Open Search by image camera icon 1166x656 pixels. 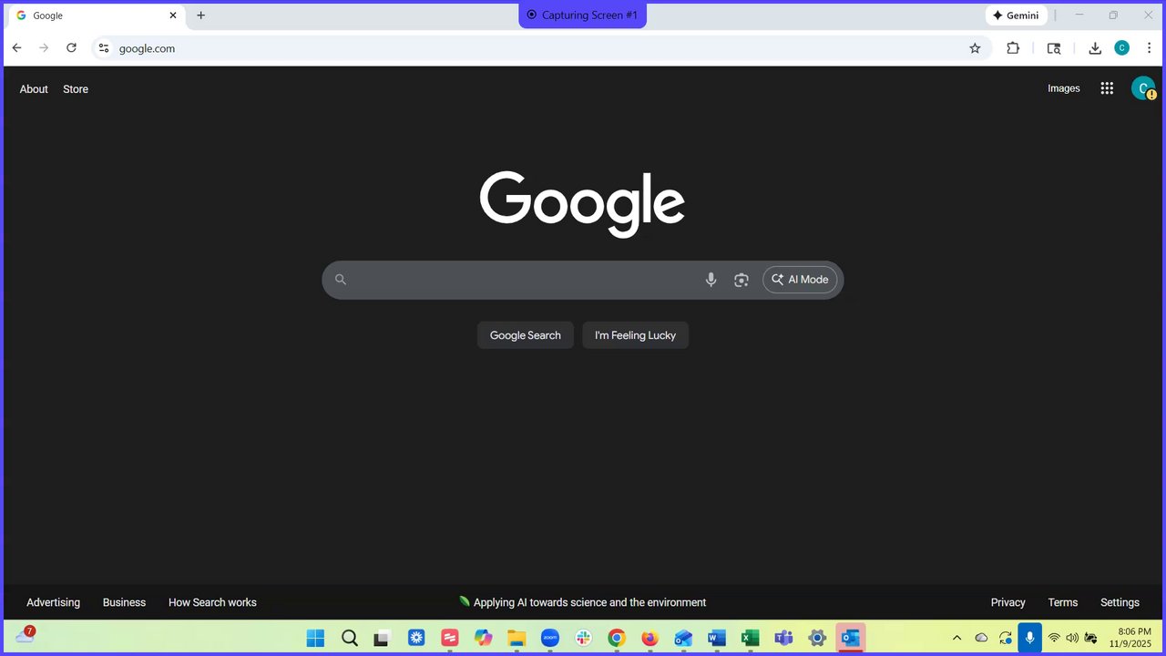point(742,280)
